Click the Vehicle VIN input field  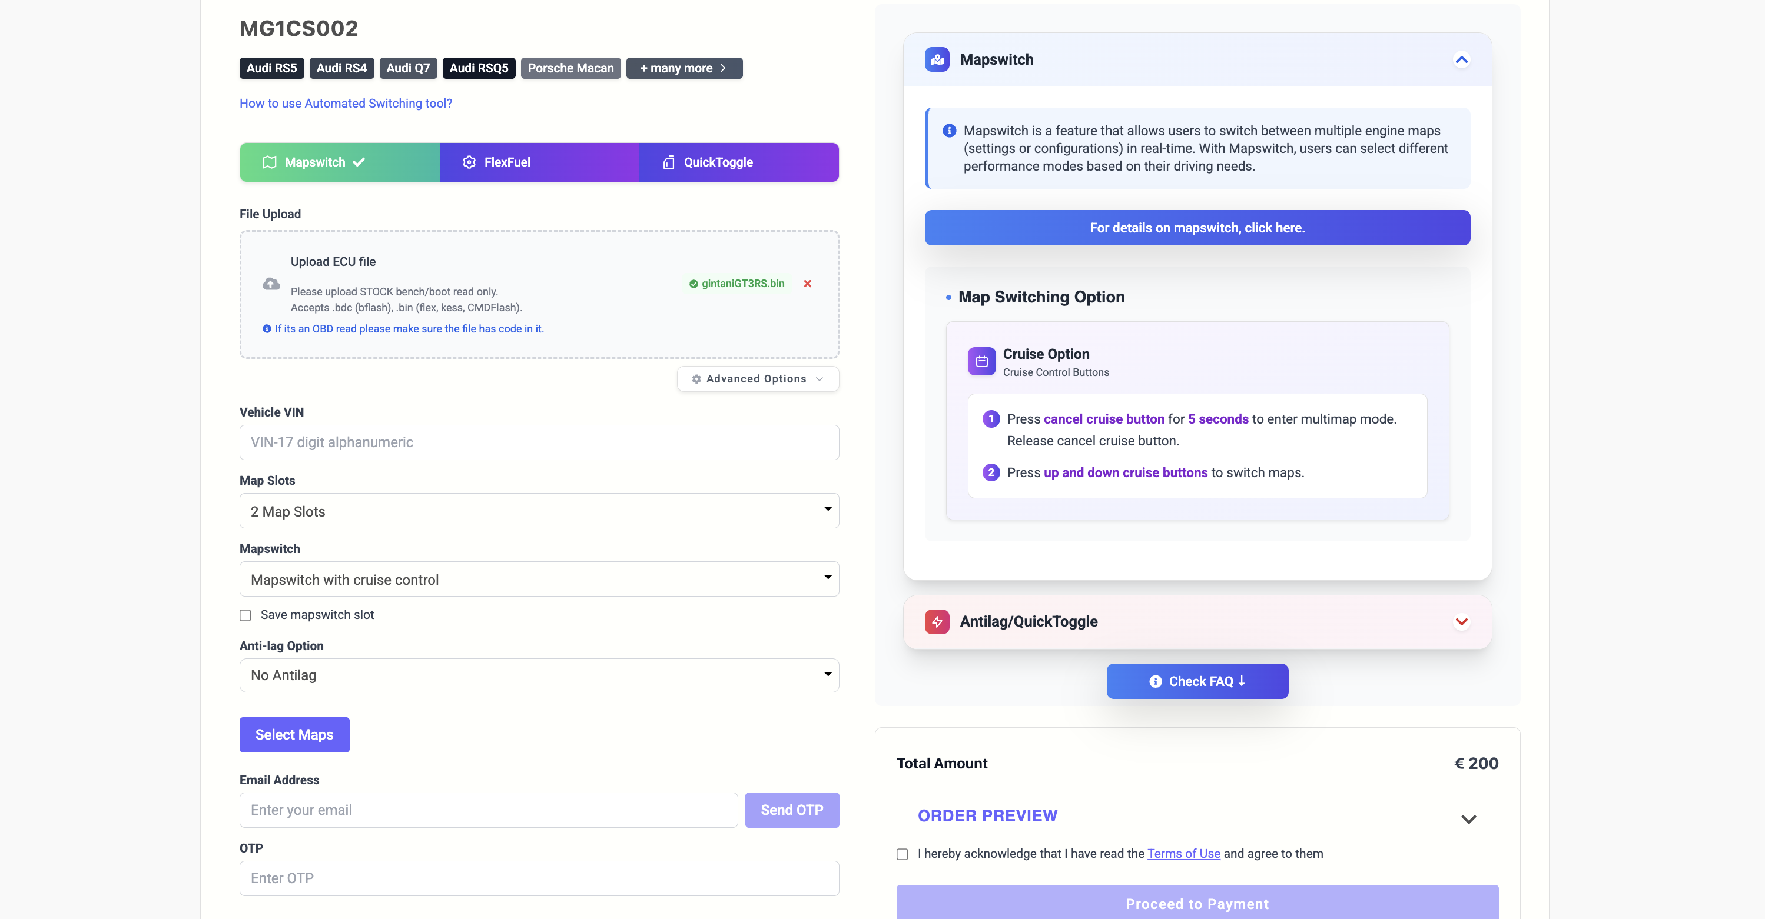[x=539, y=442]
